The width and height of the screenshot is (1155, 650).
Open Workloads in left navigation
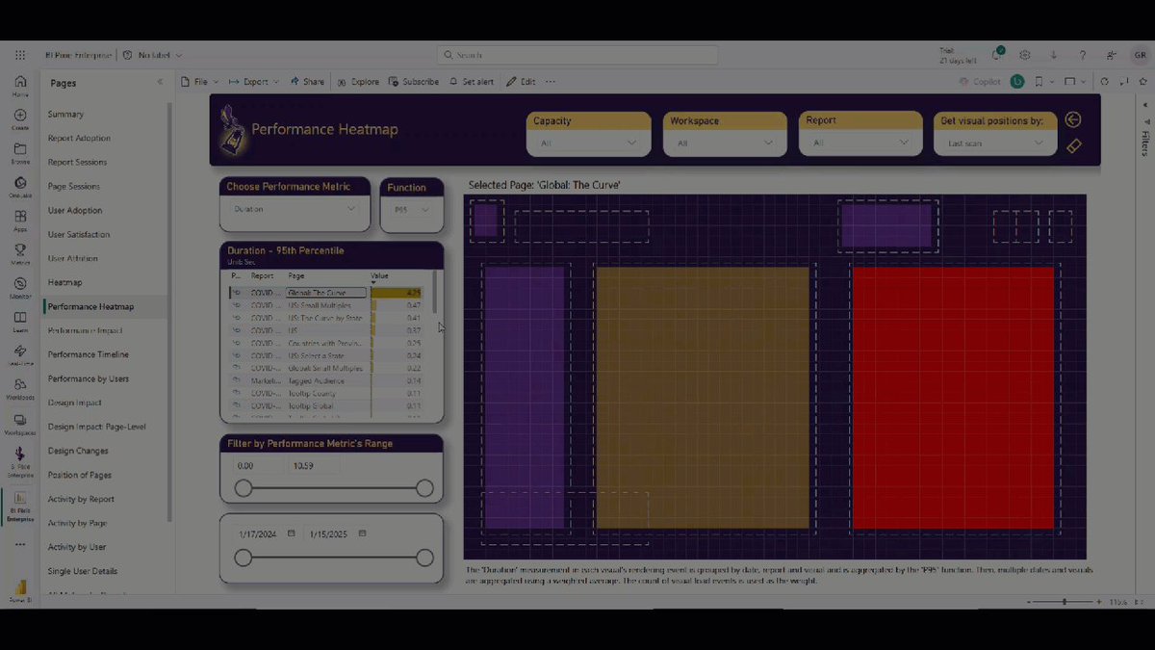click(20, 389)
